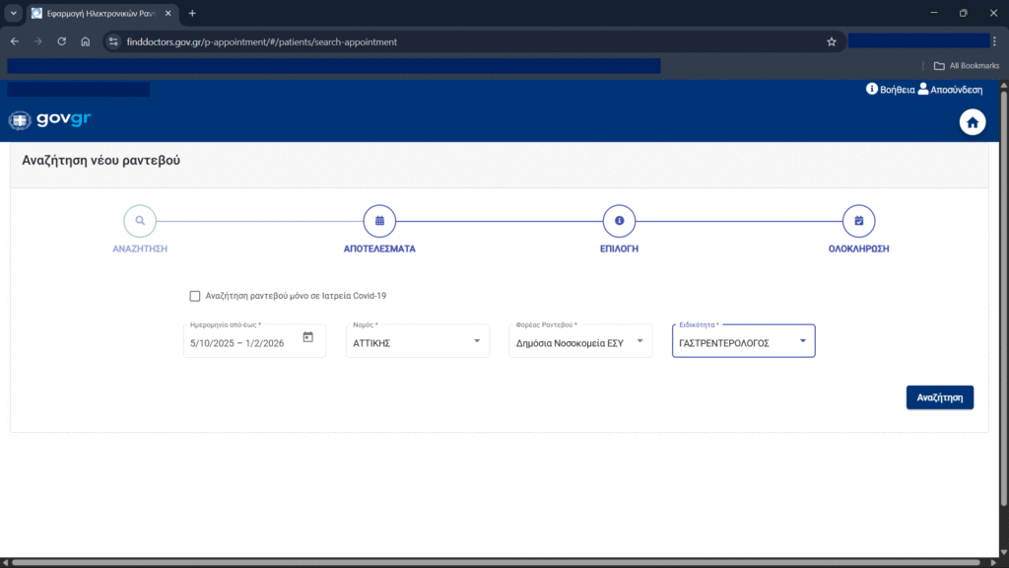This screenshot has width=1009, height=568.
Task: Click the ΑΝΑΖΗΤΗΣΗ magnifier step icon
Action: click(x=140, y=221)
